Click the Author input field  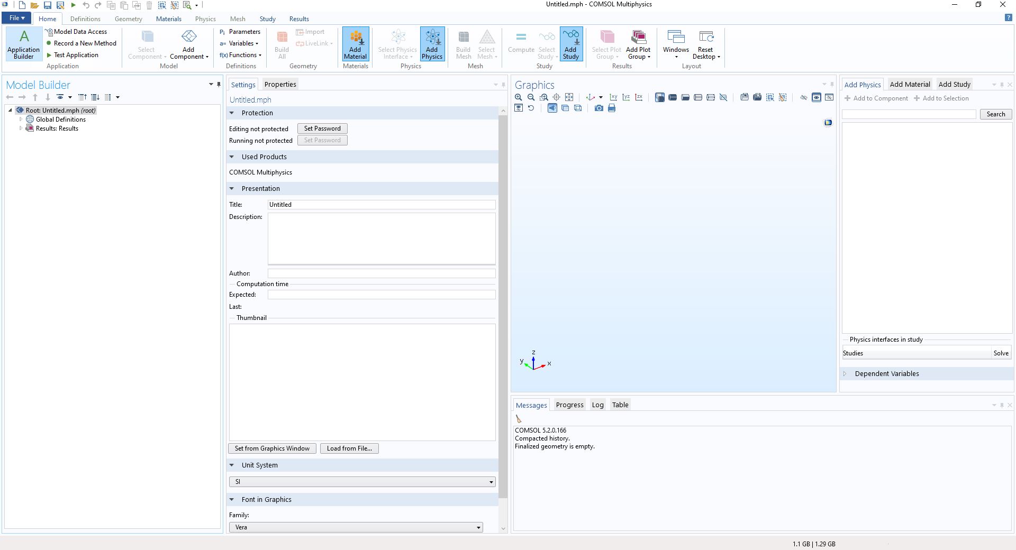pos(381,273)
